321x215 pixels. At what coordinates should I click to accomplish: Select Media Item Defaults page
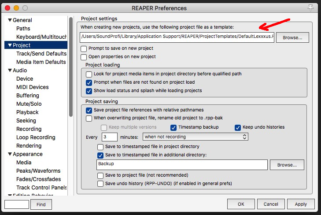coord(41,62)
